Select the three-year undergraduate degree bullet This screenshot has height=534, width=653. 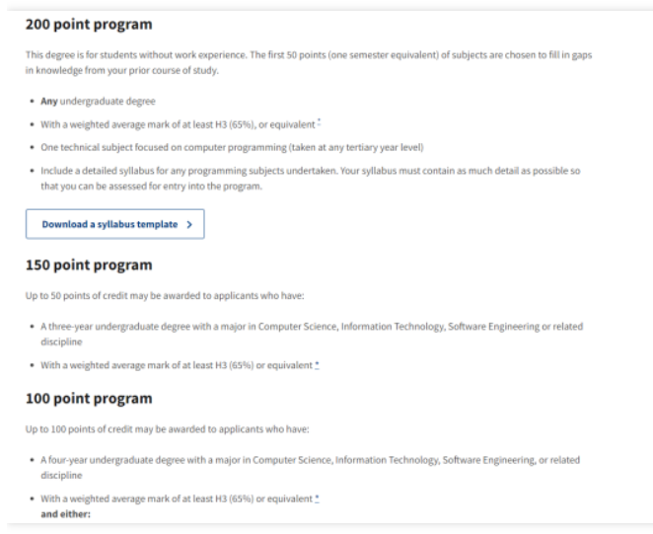pyautogui.click(x=312, y=334)
